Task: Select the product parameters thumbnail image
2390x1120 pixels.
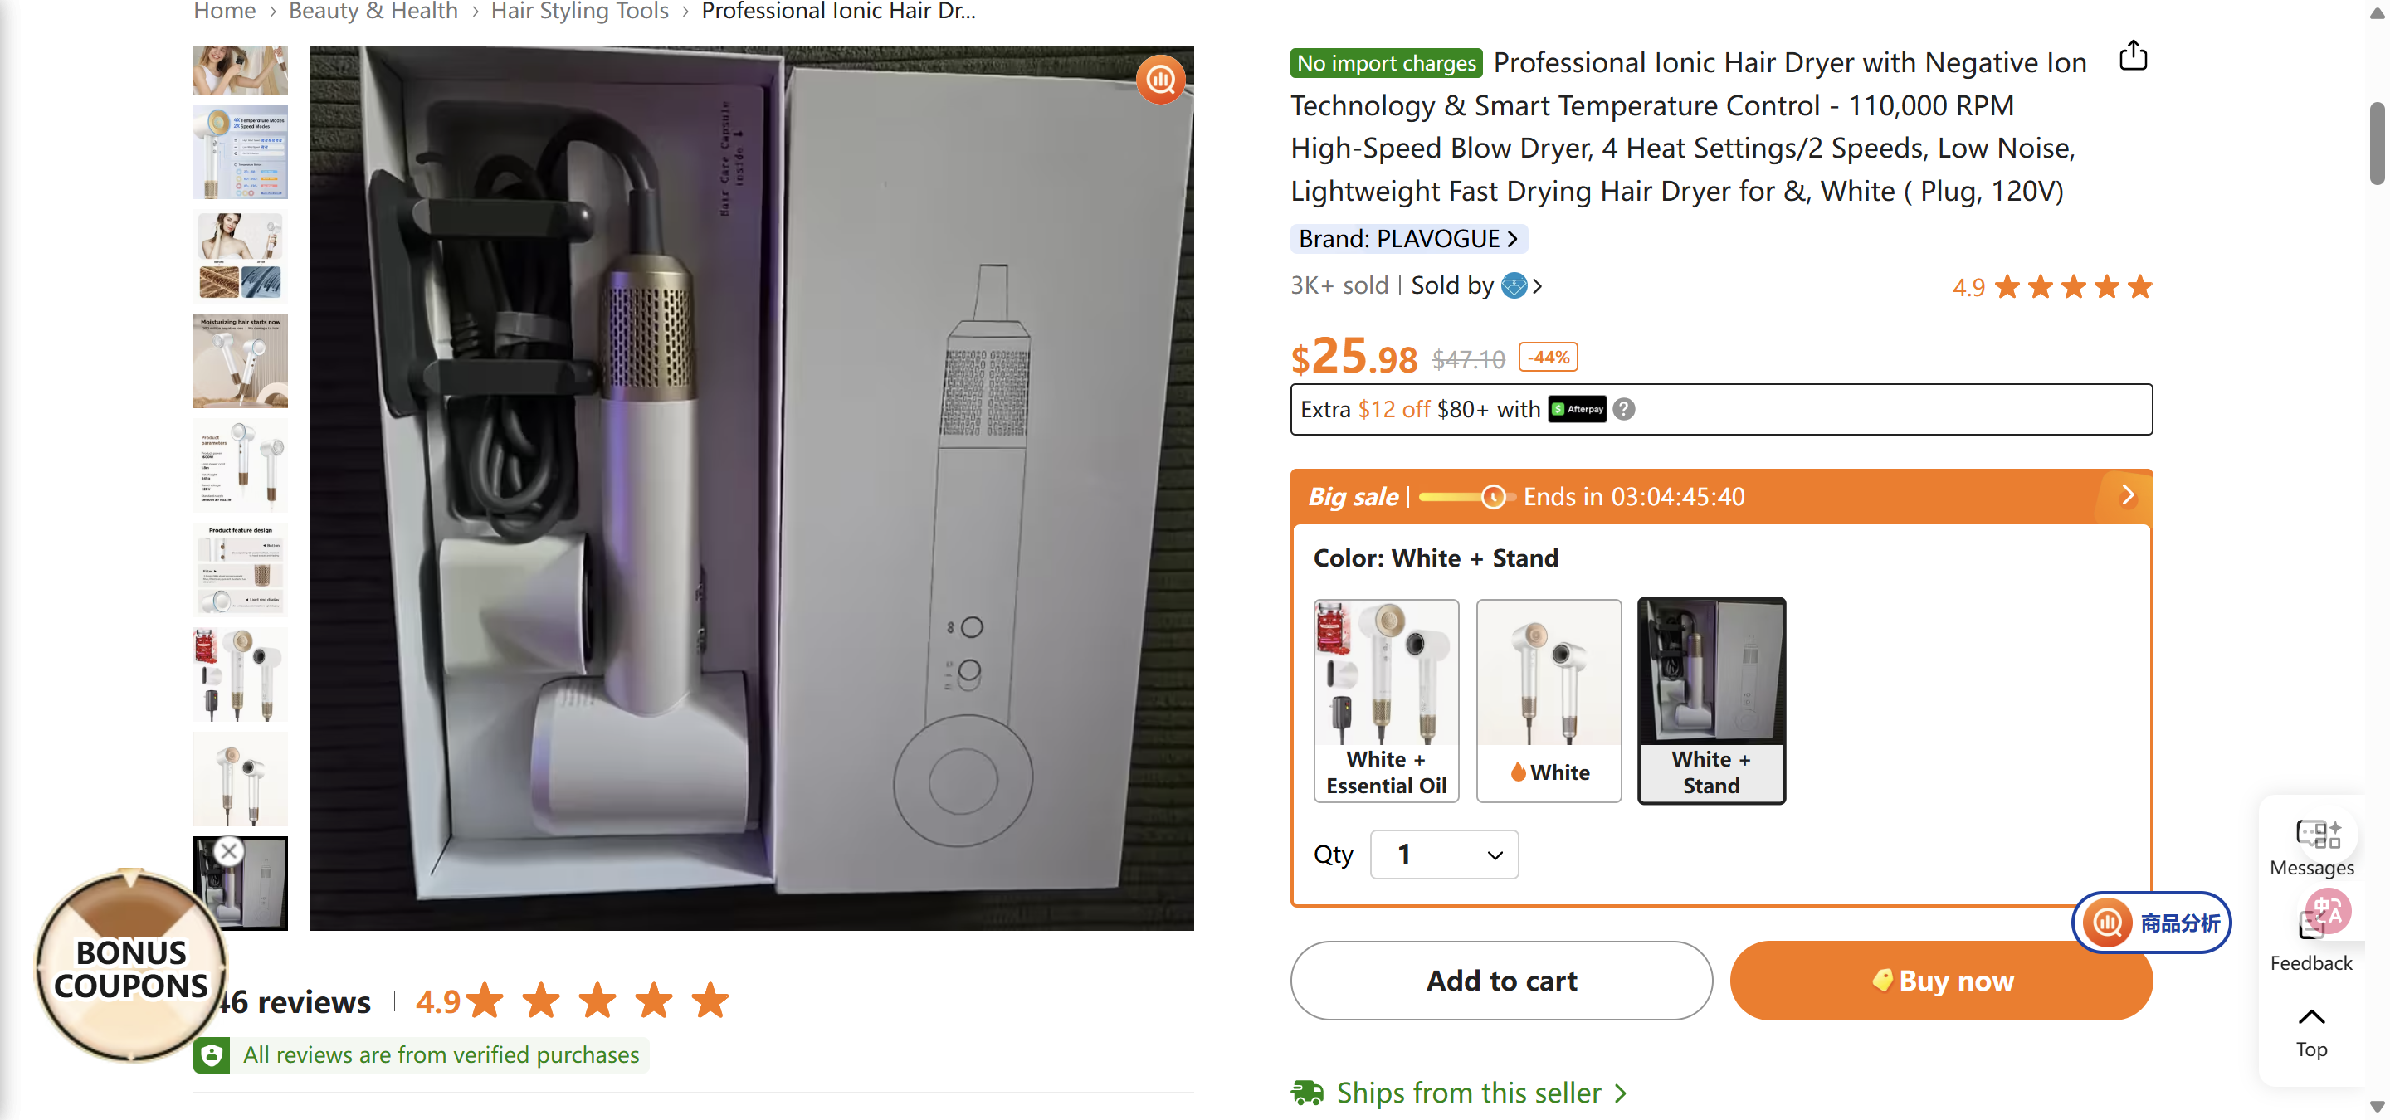Action: [241, 465]
